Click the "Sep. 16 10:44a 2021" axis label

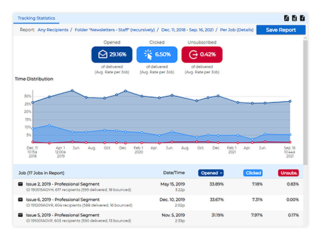click(290, 152)
